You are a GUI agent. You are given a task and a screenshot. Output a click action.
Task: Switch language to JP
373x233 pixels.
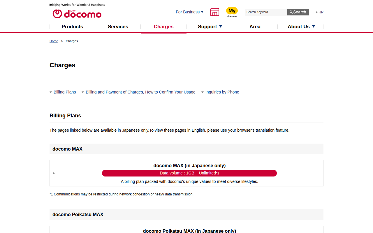[x=321, y=12]
